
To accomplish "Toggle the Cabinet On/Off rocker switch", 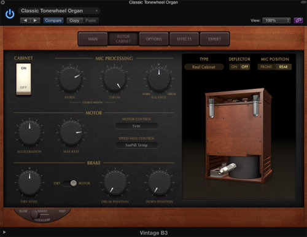I will pos(23,79).
